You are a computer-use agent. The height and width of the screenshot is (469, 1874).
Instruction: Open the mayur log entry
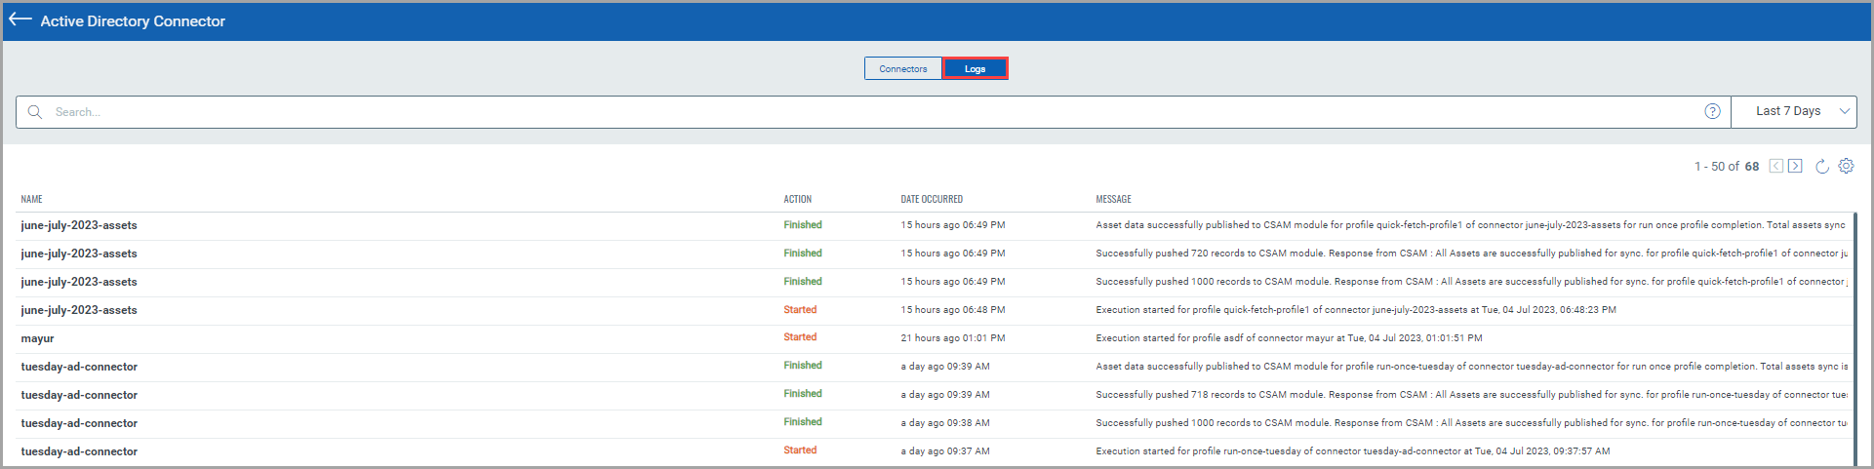coord(38,338)
